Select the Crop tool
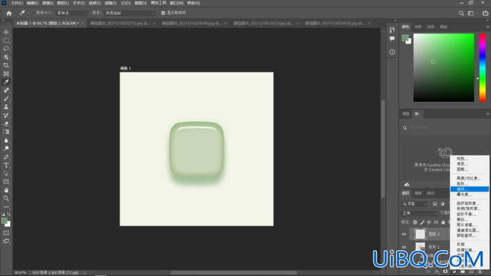Viewport: 491px width, 276px height. (x=6, y=65)
